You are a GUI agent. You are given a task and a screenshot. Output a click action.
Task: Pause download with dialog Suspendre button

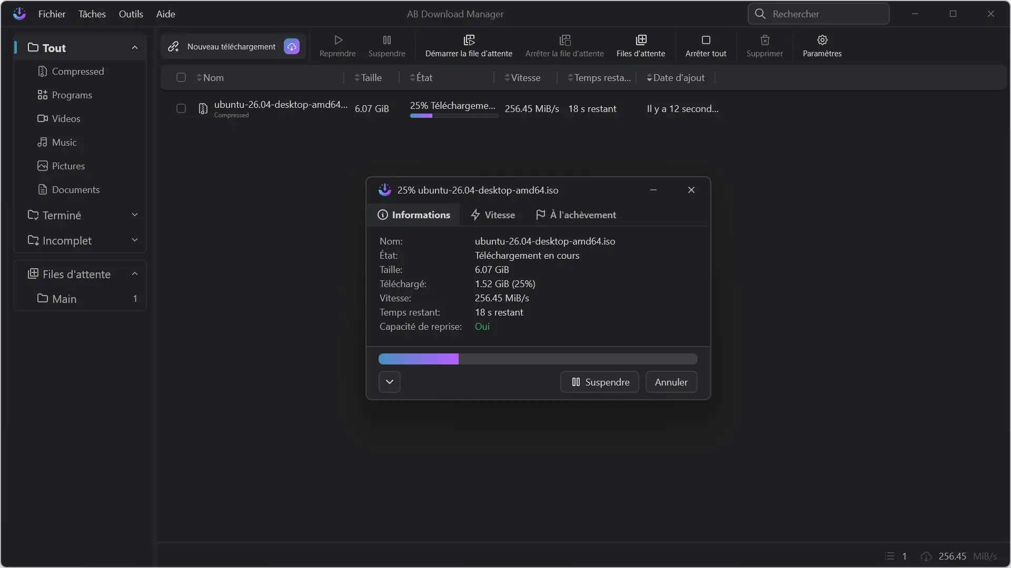click(x=600, y=382)
